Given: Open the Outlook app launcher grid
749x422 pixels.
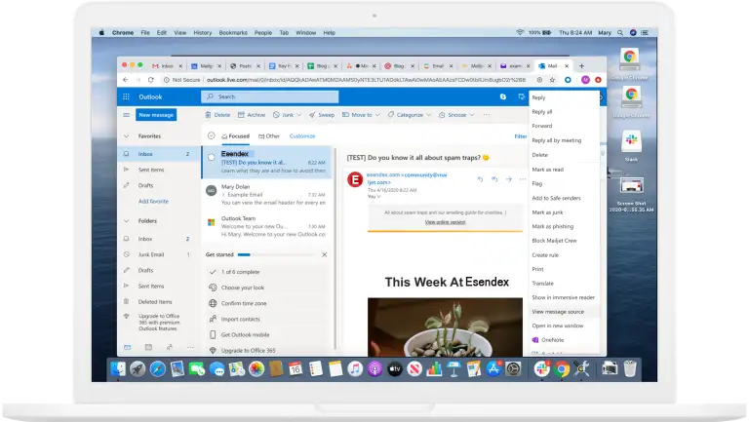Looking at the screenshot, I should point(126,96).
